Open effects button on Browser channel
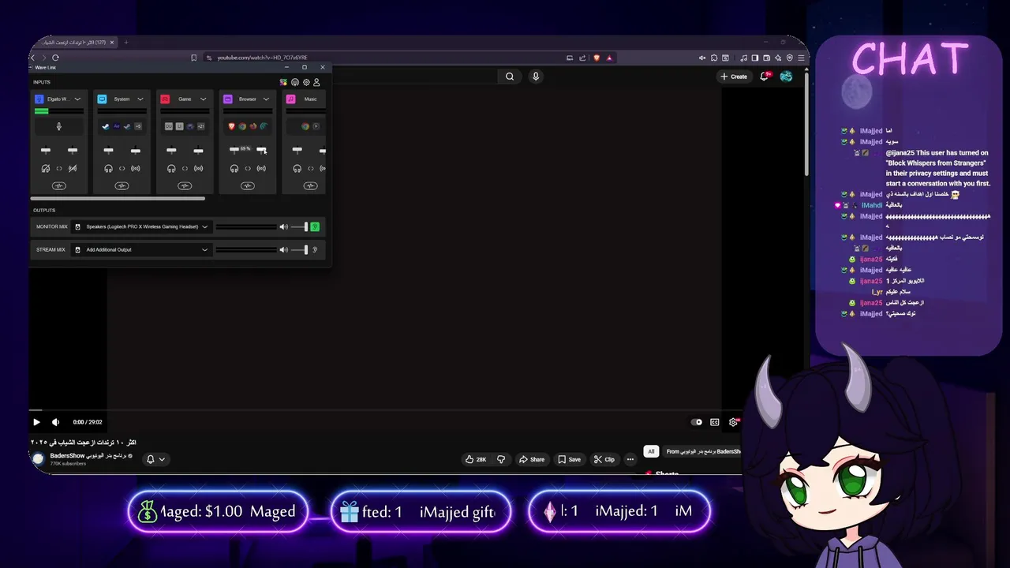The width and height of the screenshot is (1010, 568). [248, 186]
